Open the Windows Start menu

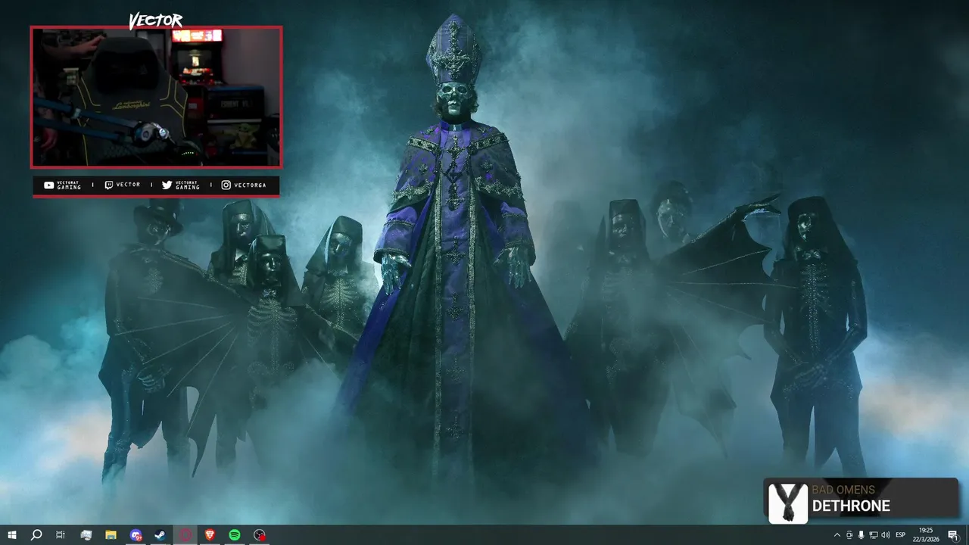[x=12, y=535]
